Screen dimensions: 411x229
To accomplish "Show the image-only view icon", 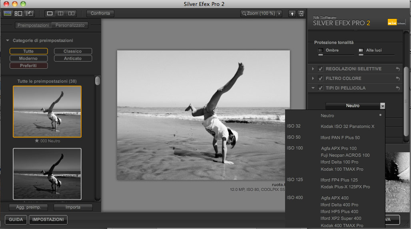I will [8, 13].
